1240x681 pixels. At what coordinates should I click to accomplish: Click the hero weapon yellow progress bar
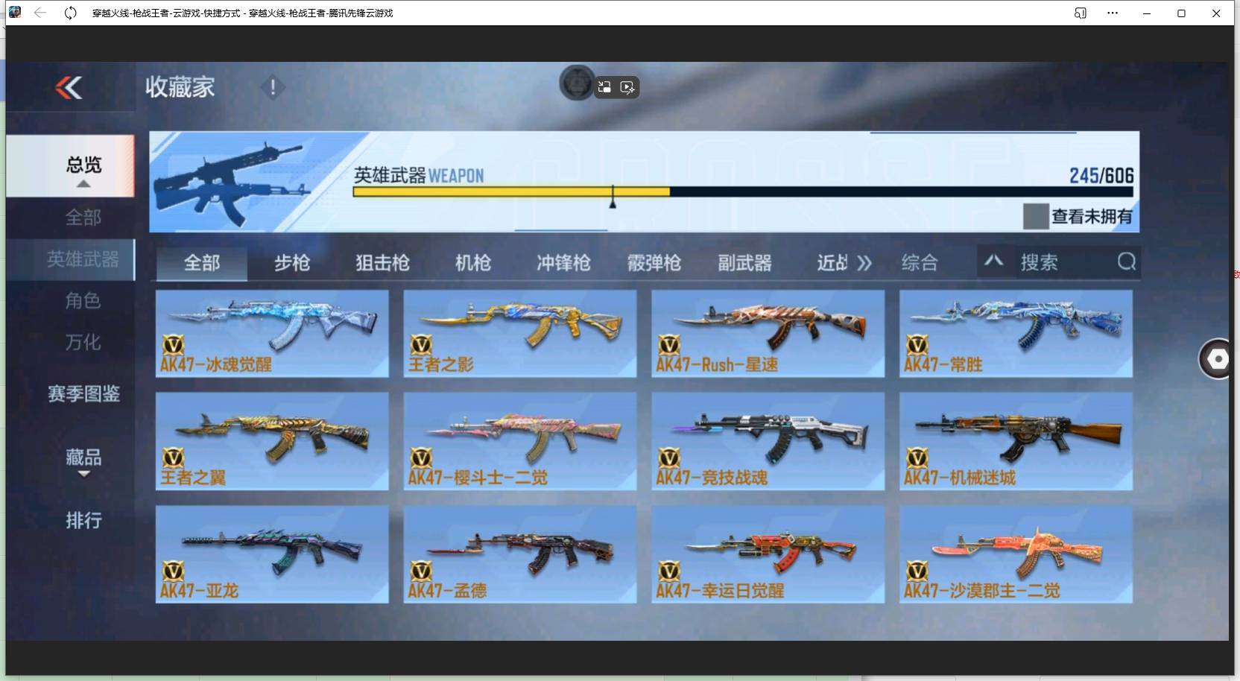tap(511, 191)
